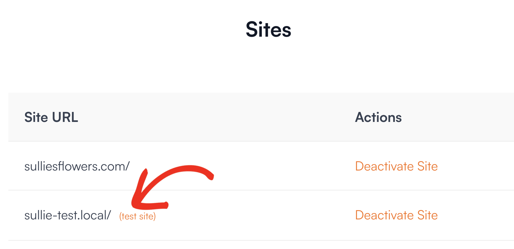Click the Site URL column header
514x249 pixels.
point(51,117)
